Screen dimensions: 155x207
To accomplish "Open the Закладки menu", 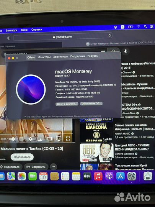I will (x=11, y=30).
